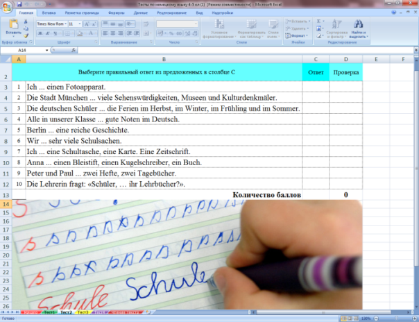419x322 pixels.
Task: Toggle wrap text in alignment group
Action: tap(146, 24)
